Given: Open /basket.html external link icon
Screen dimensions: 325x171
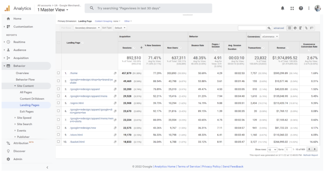Looking at the screenshot, I should [x=115, y=142].
